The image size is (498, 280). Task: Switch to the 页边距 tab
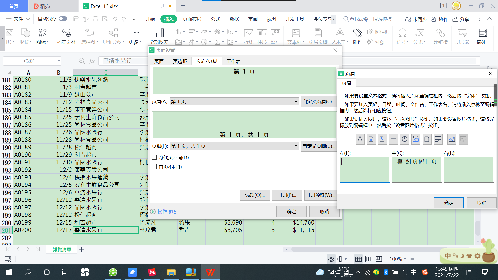[180, 61]
